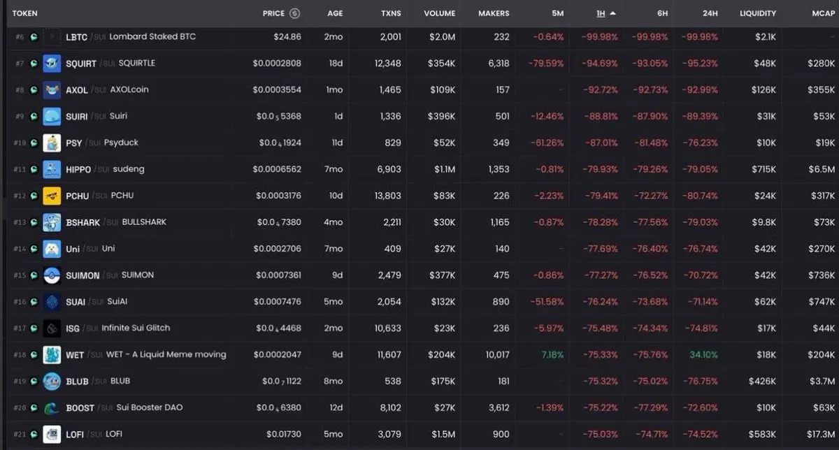The height and width of the screenshot is (450, 839).
Task: Sort table by 24H column header
Action: pos(710,13)
